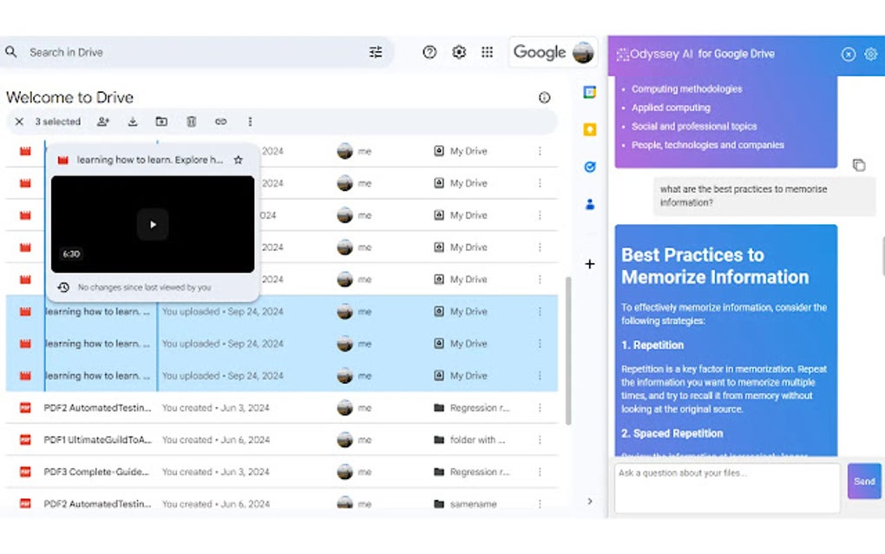The height and width of the screenshot is (554, 885).
Task: Open Contacts side panel
Action: coord(590,204)
